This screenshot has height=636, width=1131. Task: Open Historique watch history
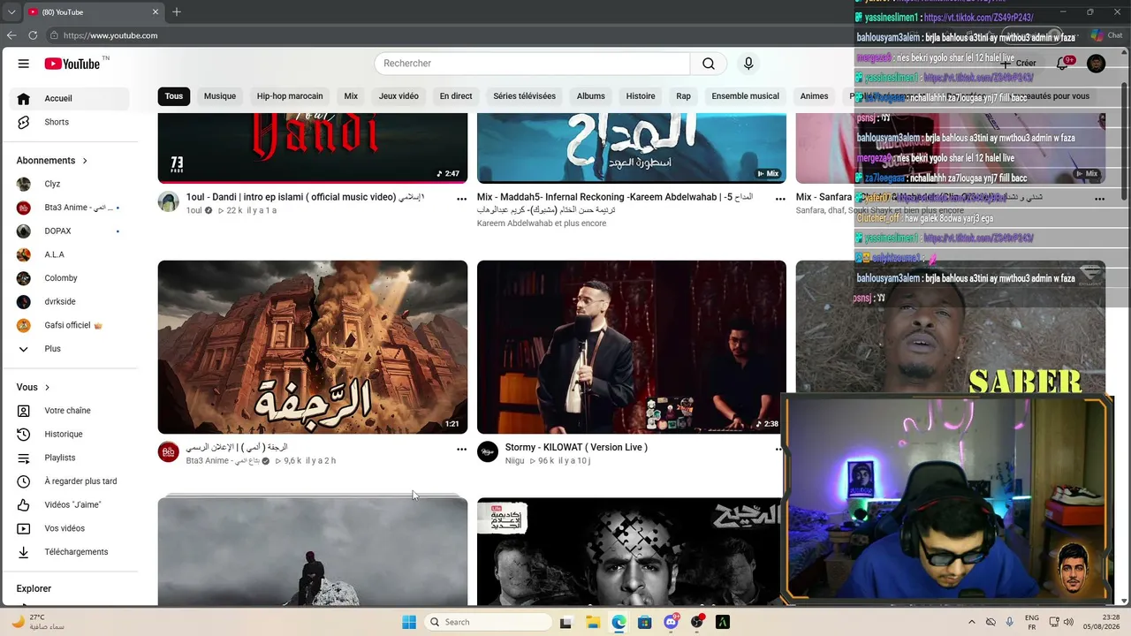point(69,435)
